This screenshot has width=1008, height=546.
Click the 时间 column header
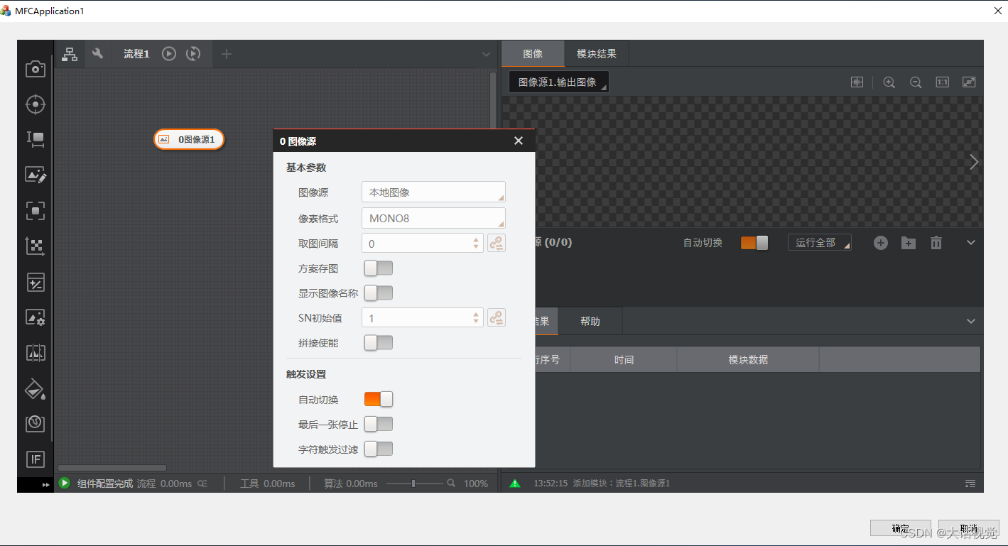624,360
